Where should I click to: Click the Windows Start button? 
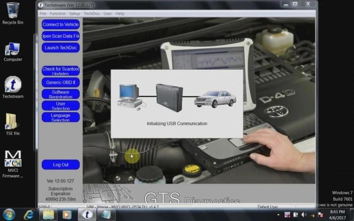coord(9,215)
